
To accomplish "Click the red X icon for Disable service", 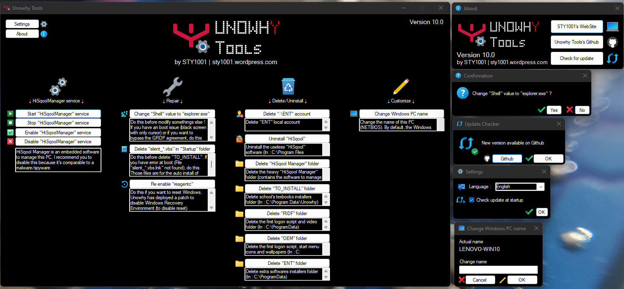I will point(11,142).
